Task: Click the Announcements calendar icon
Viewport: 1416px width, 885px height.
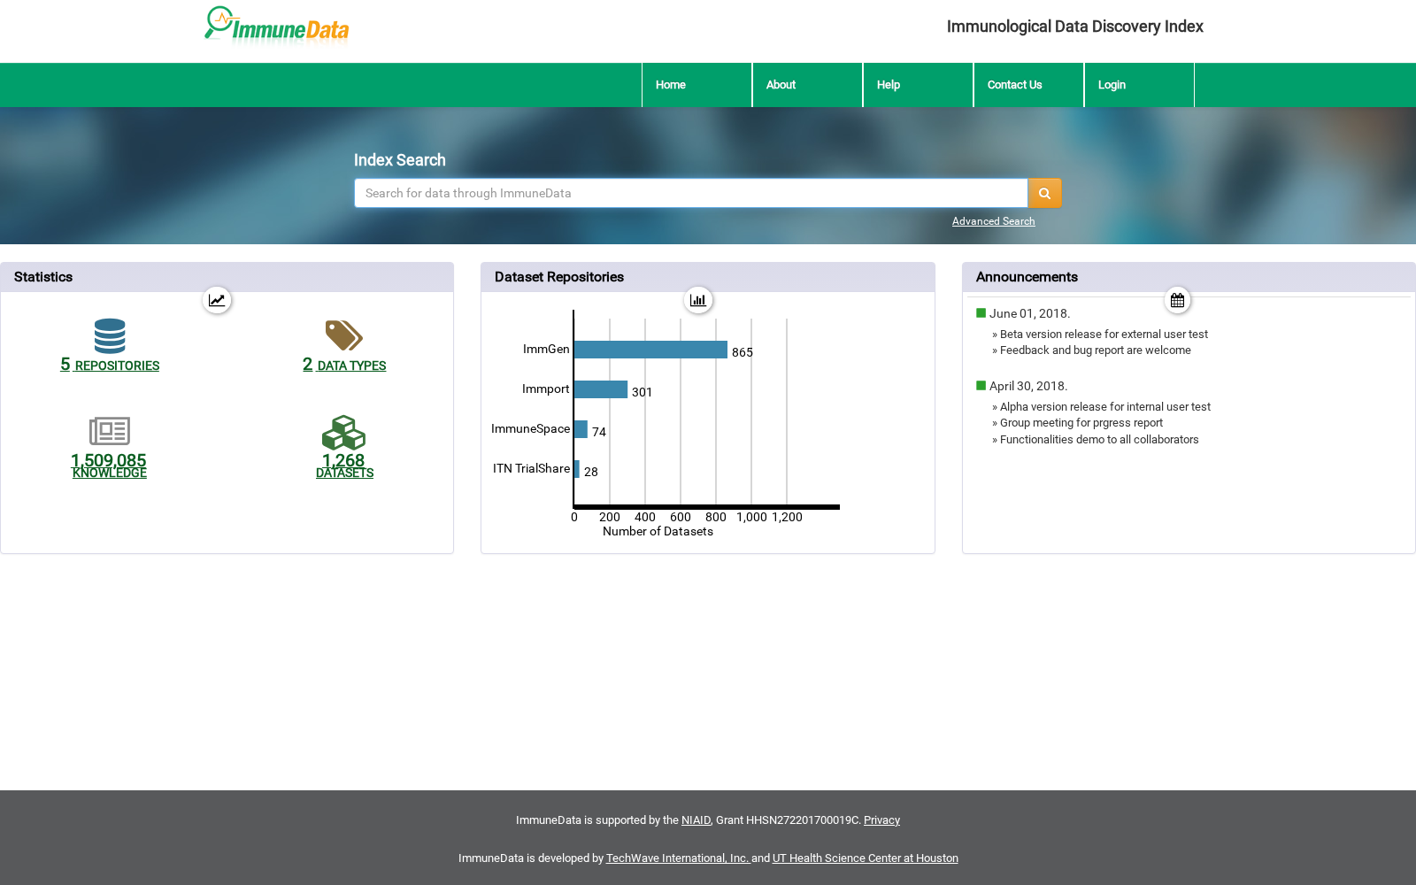Action: tap(1177, 300)
